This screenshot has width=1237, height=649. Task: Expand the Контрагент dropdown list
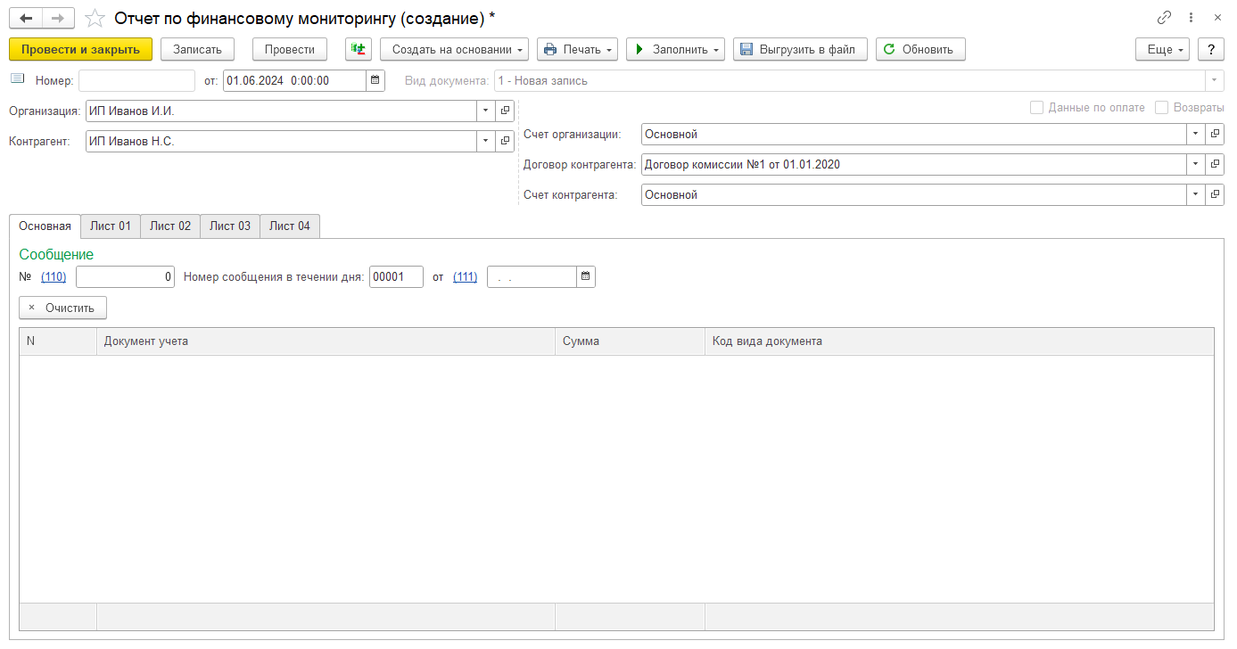(486, 141)
